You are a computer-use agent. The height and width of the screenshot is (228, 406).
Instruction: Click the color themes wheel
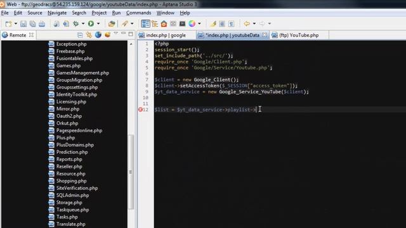[192, 24]
